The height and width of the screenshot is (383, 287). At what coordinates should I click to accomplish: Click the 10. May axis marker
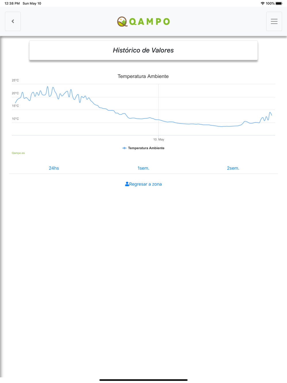(159, 140)
